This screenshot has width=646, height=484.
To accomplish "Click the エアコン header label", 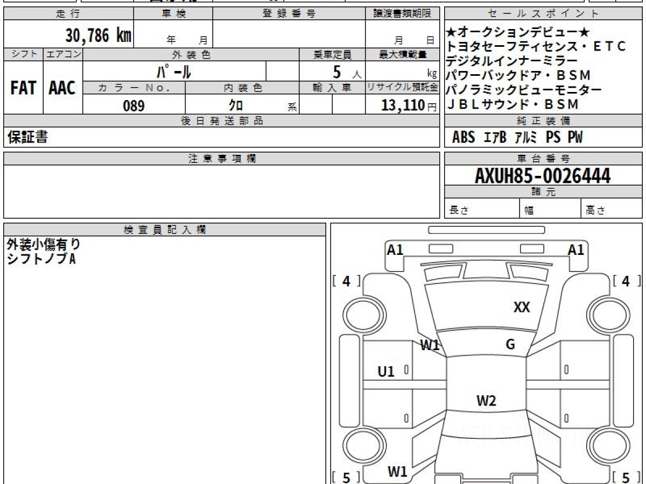I will (x=63, y=55).
